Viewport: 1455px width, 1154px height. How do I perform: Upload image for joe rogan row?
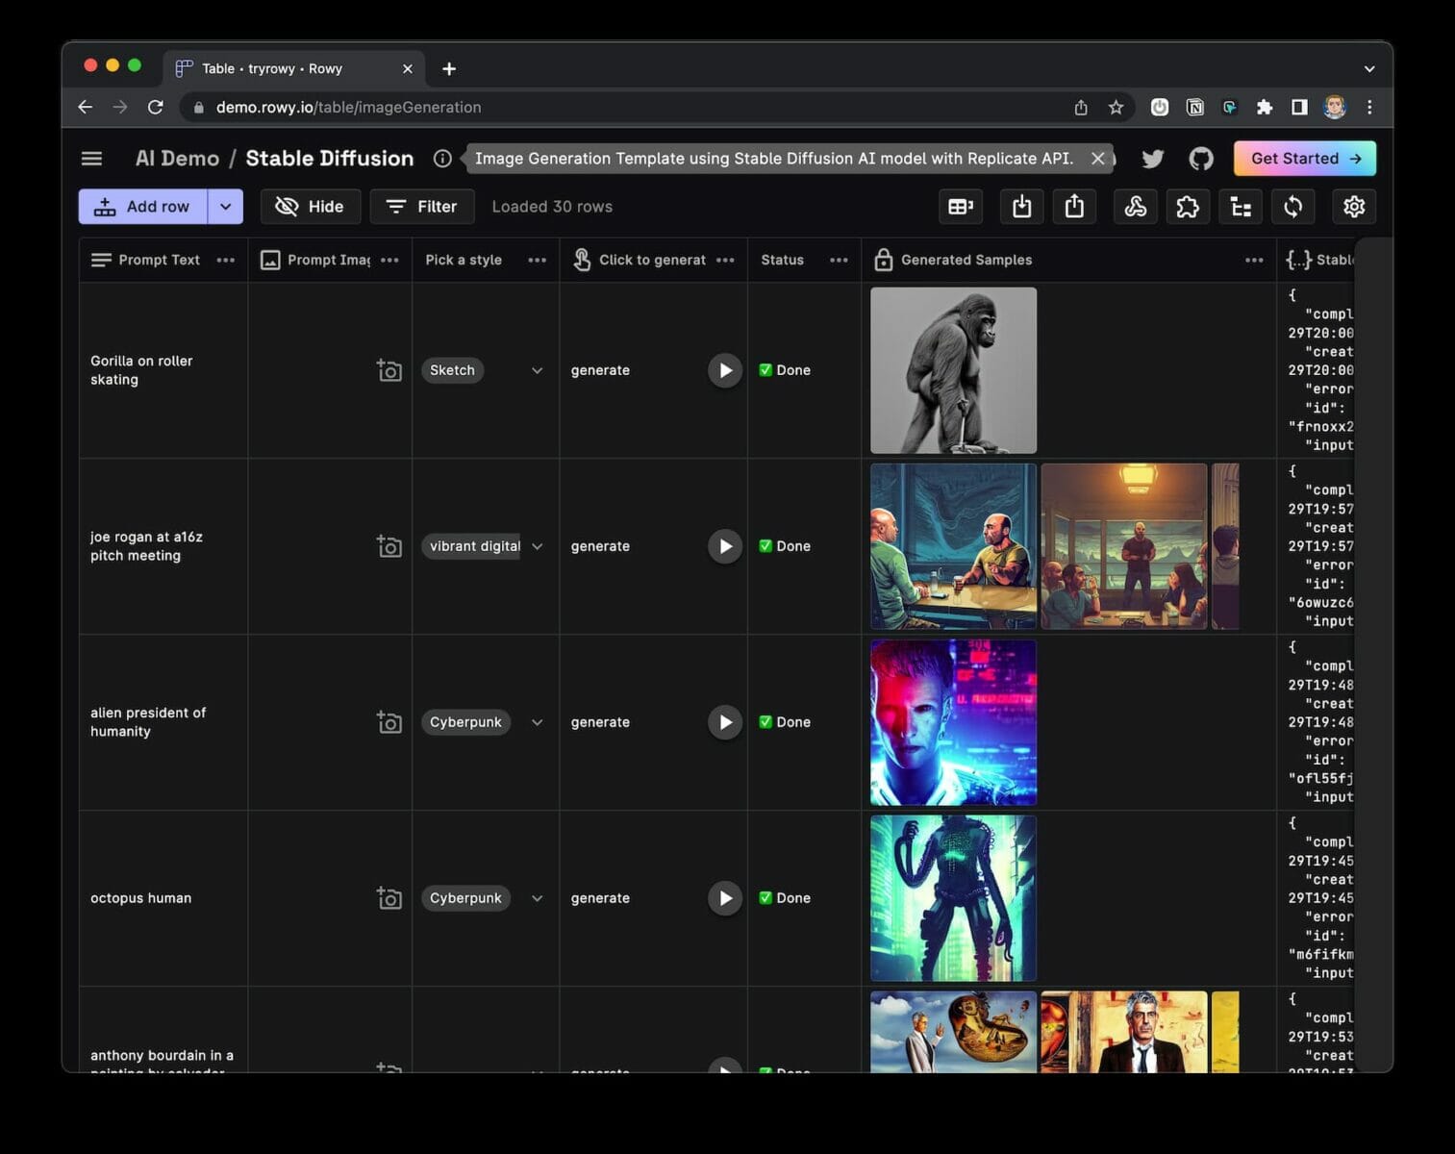pos(389,546)
